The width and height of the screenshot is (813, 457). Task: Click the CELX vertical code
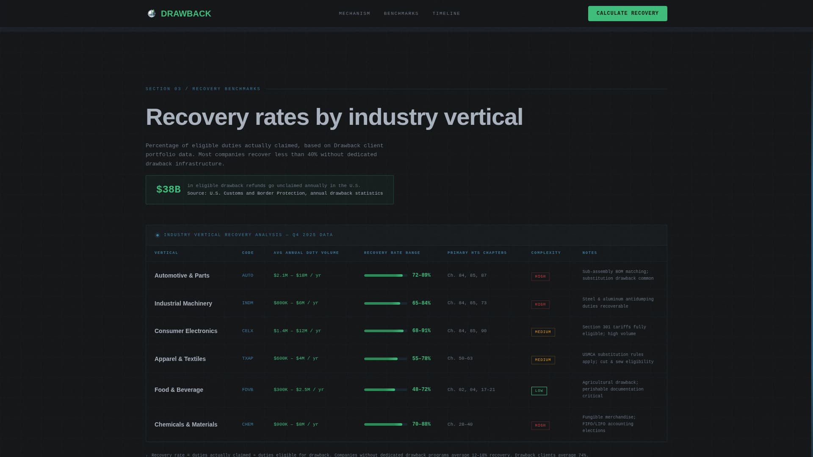coord(248,331)
